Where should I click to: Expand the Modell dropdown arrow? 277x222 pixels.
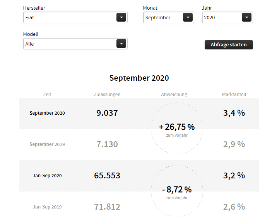click(121, 44)
